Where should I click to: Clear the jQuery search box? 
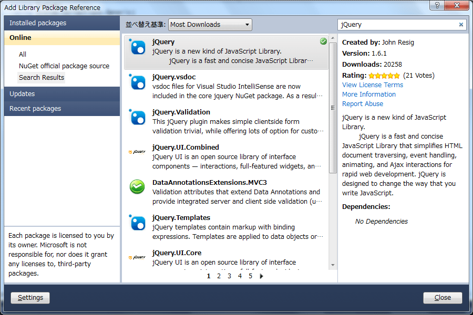461,25
